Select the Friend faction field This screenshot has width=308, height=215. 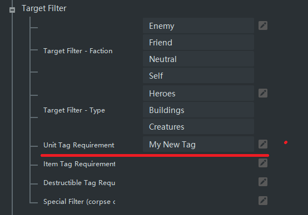point(198,43)
